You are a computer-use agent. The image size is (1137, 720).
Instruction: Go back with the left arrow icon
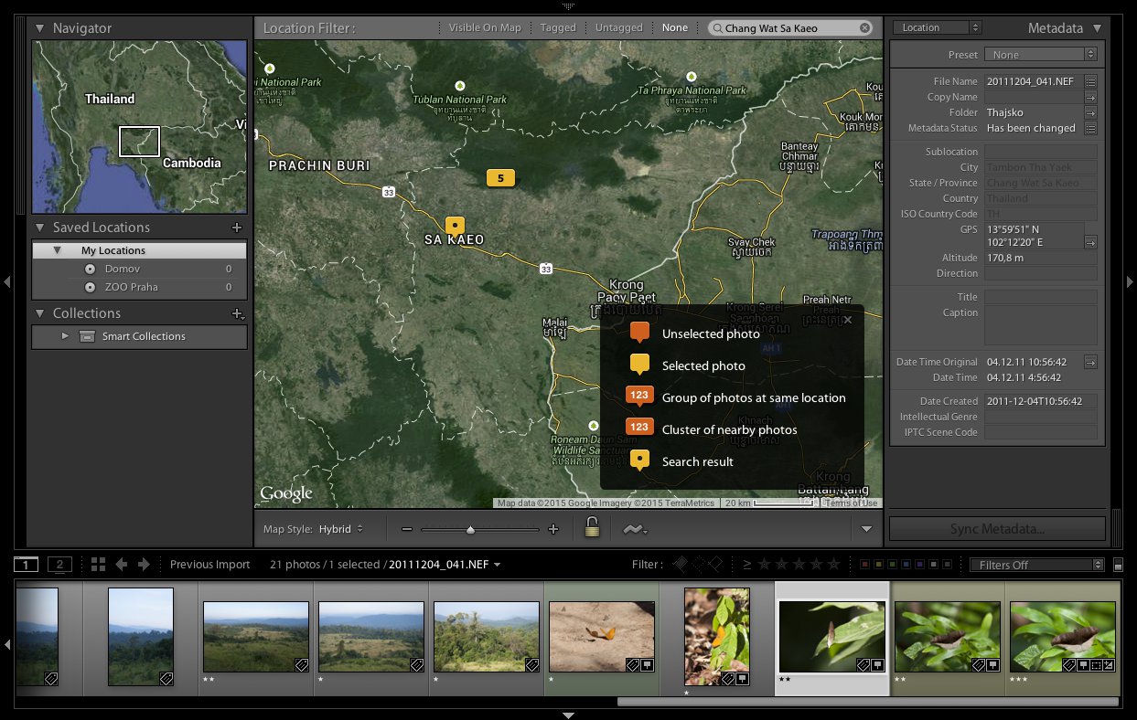(x=121, y=565)
